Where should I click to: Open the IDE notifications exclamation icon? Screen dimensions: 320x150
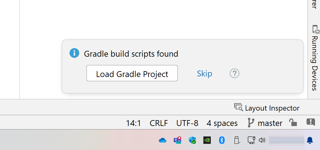(x=310, y=122)
